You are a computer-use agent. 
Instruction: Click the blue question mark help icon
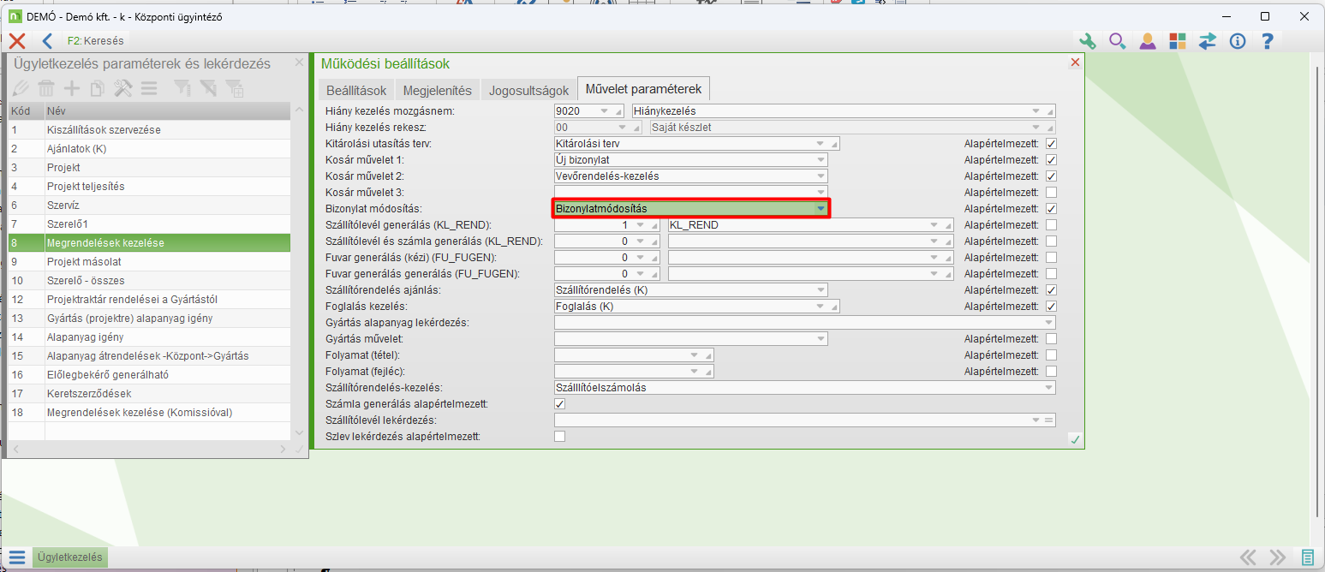point(1267,40)
